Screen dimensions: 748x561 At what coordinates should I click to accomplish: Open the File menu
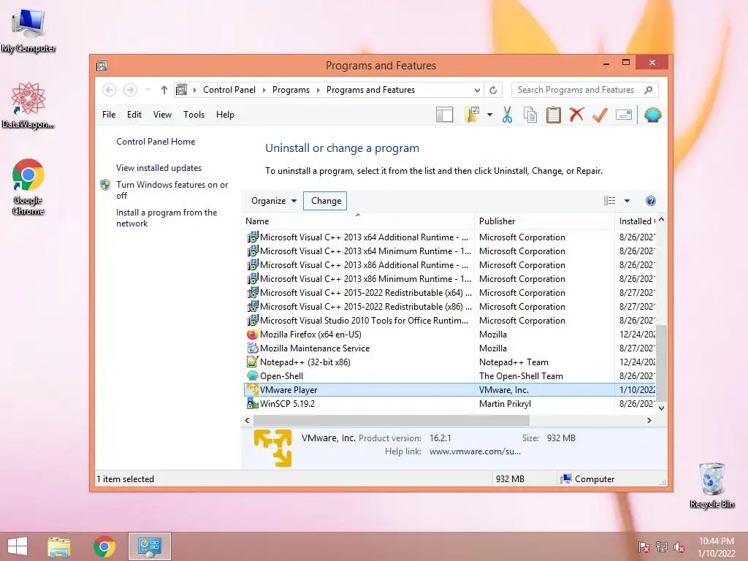tap(109, 115)
